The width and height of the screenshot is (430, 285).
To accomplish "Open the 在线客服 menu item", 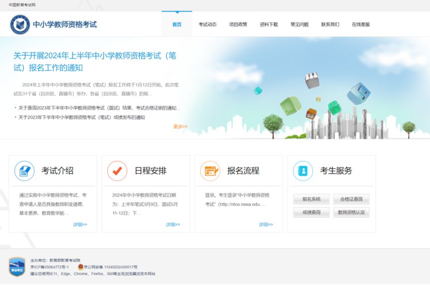I will pos(361,24).
